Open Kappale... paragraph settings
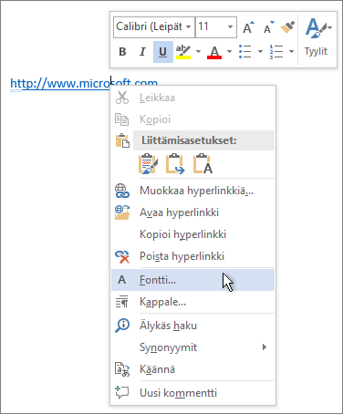This screenshot has height=414, width=343. (x=192, y=302)
